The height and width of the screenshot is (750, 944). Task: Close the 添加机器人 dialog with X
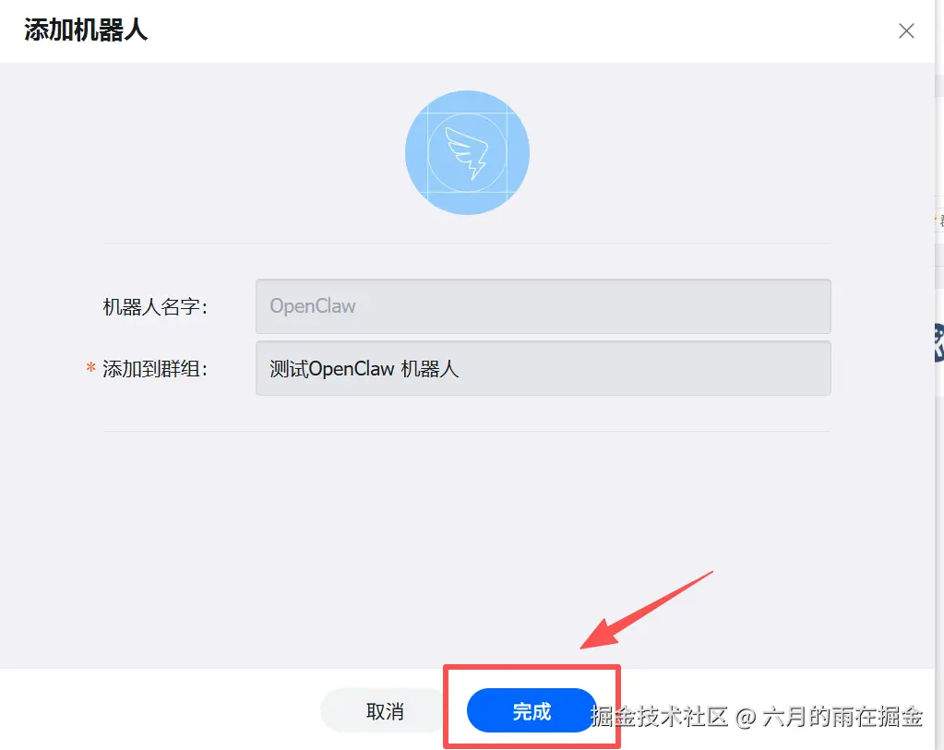[906, 30]
